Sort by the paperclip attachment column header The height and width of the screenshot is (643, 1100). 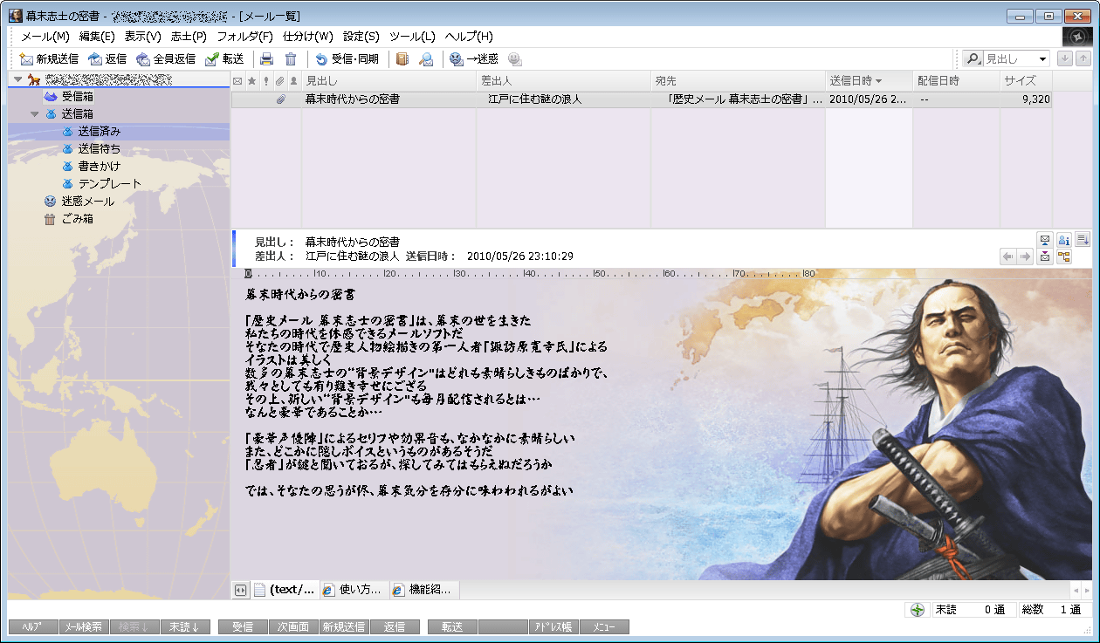[279, 81]
